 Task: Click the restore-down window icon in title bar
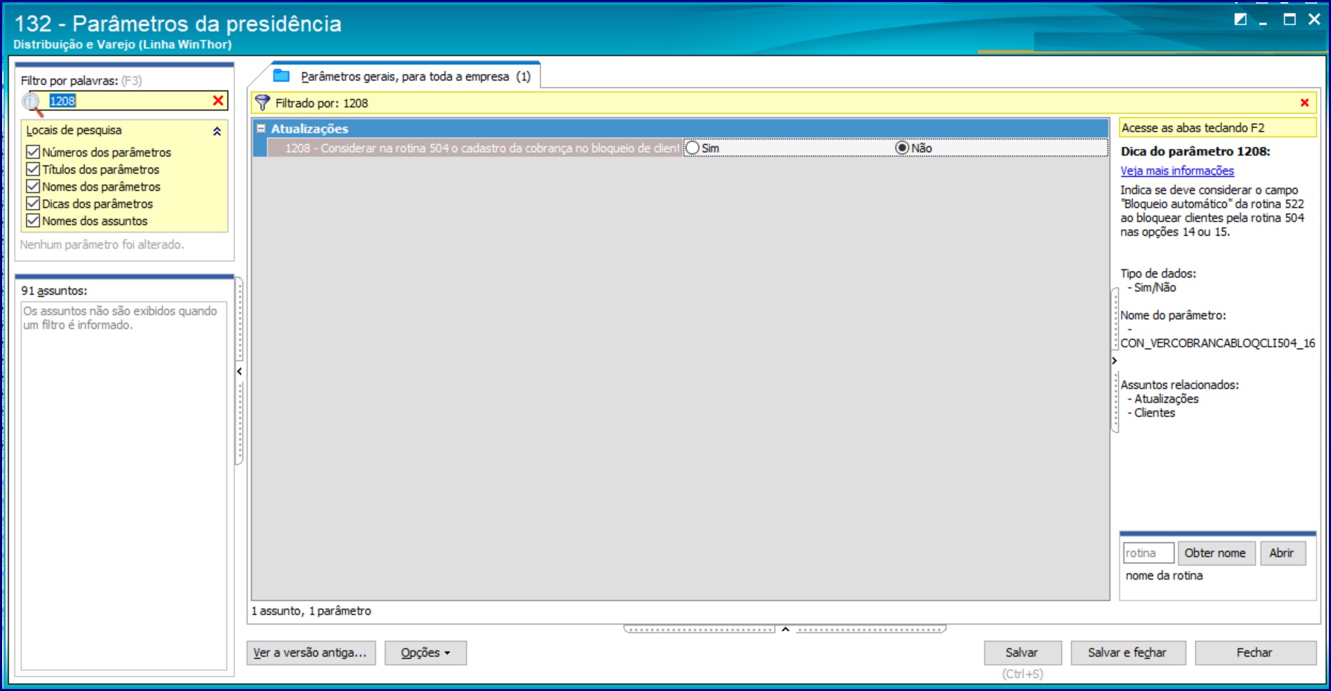[x=1240, y=19]
